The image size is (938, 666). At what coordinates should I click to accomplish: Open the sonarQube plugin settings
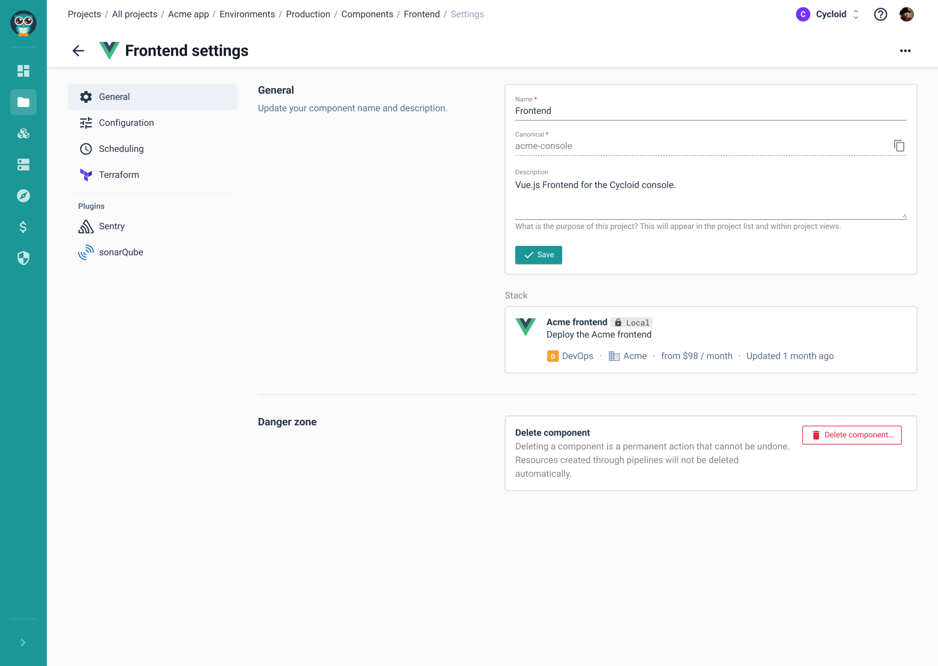[x=152, y=252]
